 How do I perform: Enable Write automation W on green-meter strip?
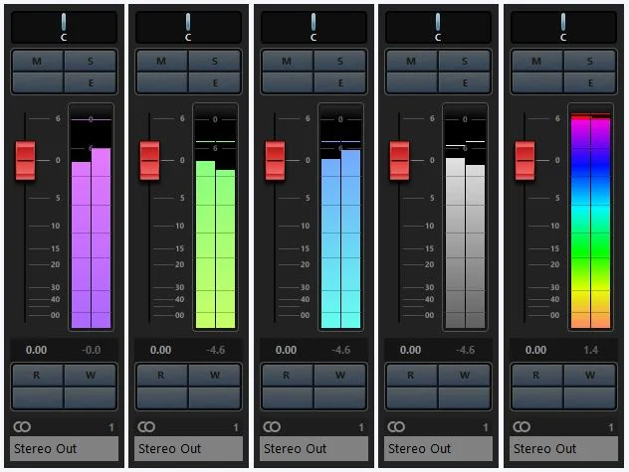pos(215,376)
